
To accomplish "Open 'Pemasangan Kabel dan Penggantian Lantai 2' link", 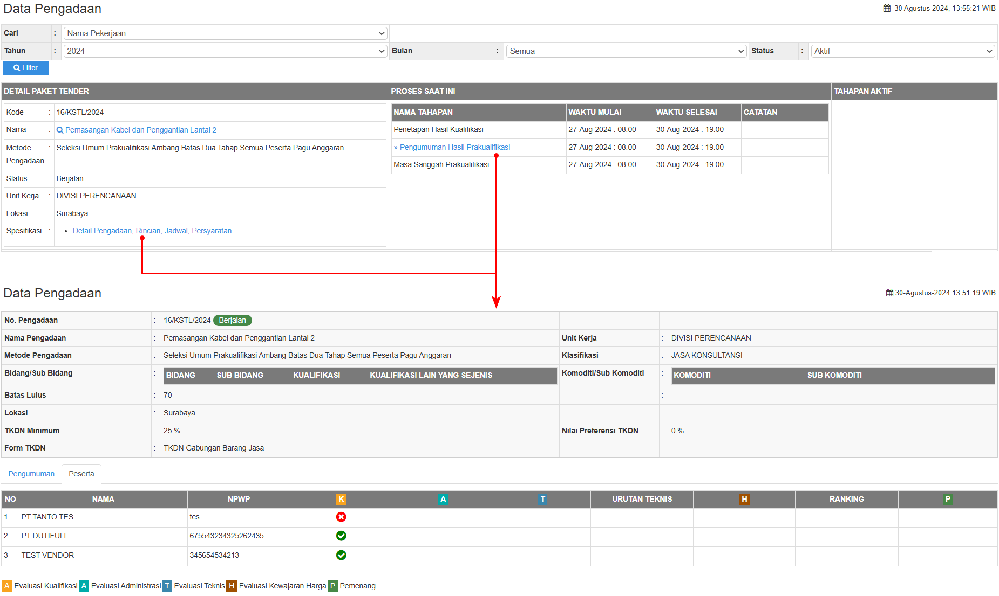I will tap(140, 130).
